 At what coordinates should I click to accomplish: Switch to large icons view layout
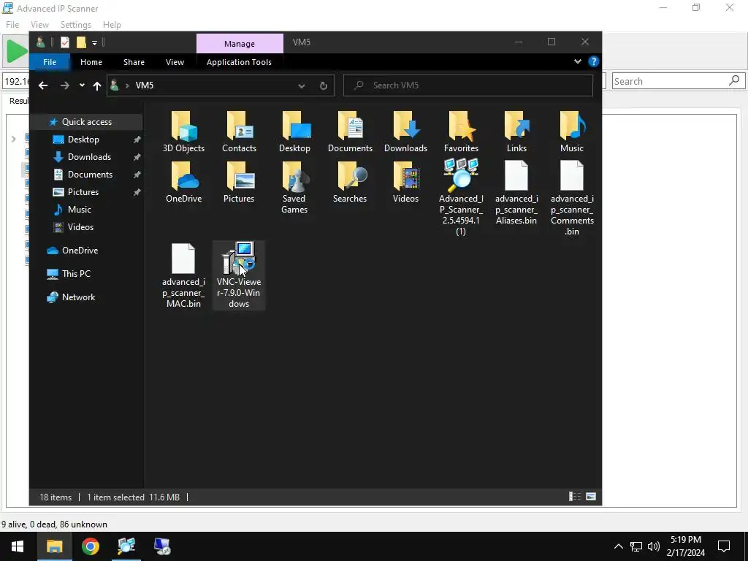(x=590, y=497)
